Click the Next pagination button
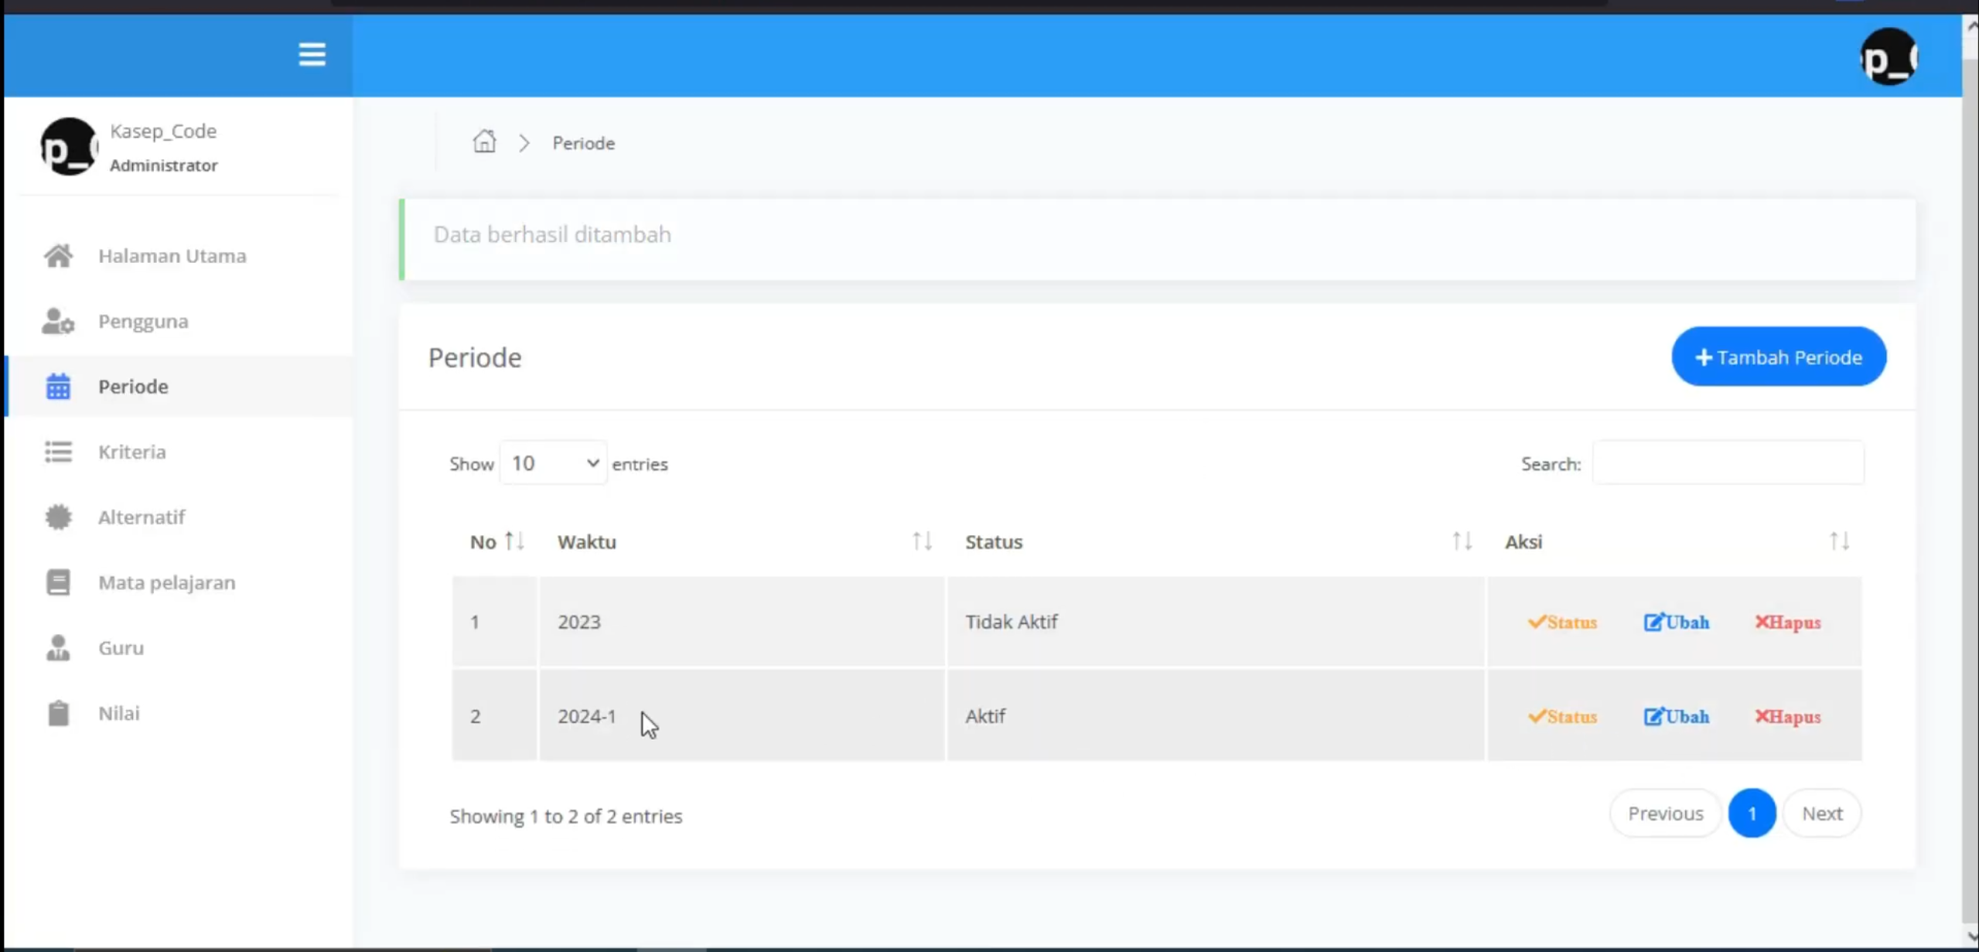1979x952 pixels. point(1822,814)
